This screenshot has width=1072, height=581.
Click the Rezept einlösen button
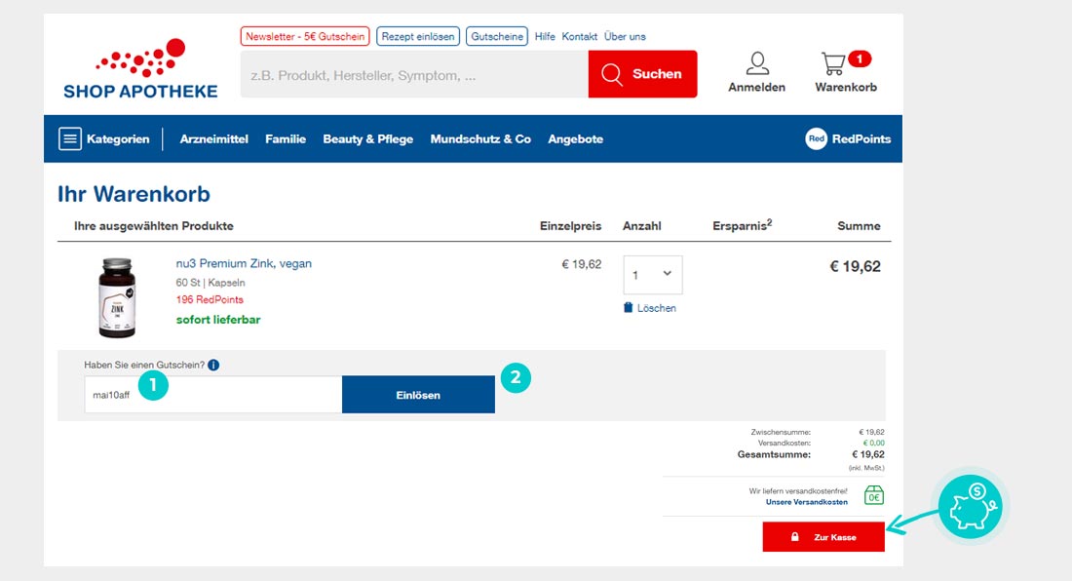pyautogui.click(x=418, y=36)
